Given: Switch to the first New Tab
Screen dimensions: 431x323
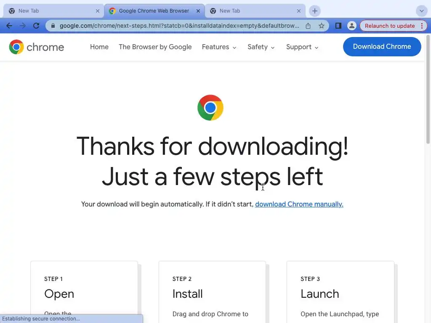Looking at the screenshot, I should coord(53,11).
